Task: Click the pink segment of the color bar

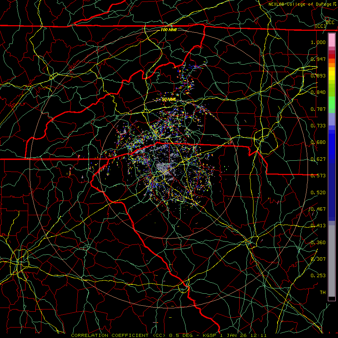Action: [x=332, y=40]
